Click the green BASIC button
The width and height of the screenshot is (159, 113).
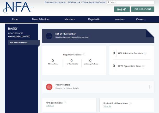(122, 9)
